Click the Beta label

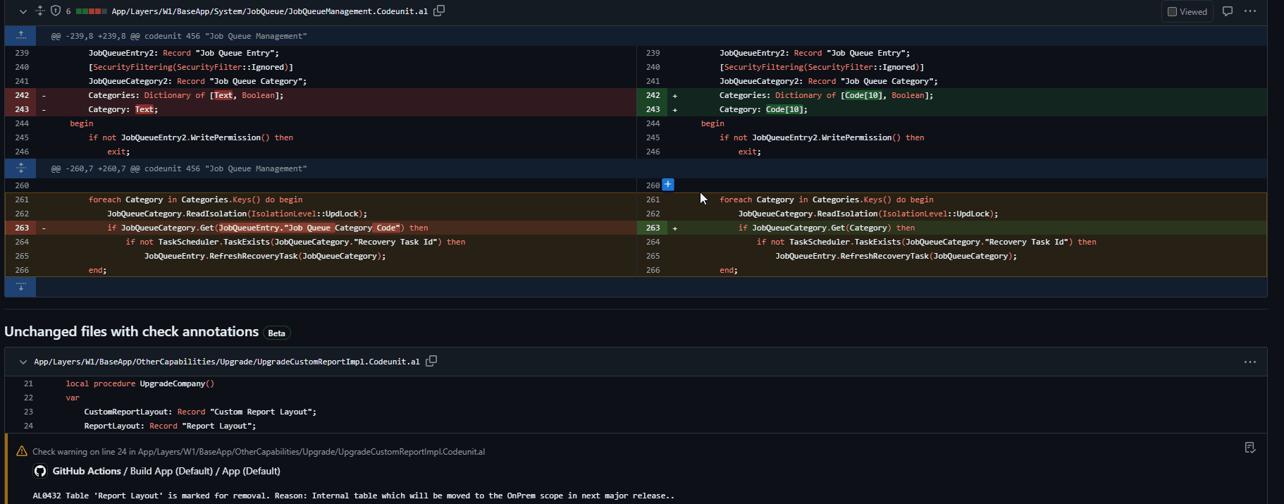point(277,333)
